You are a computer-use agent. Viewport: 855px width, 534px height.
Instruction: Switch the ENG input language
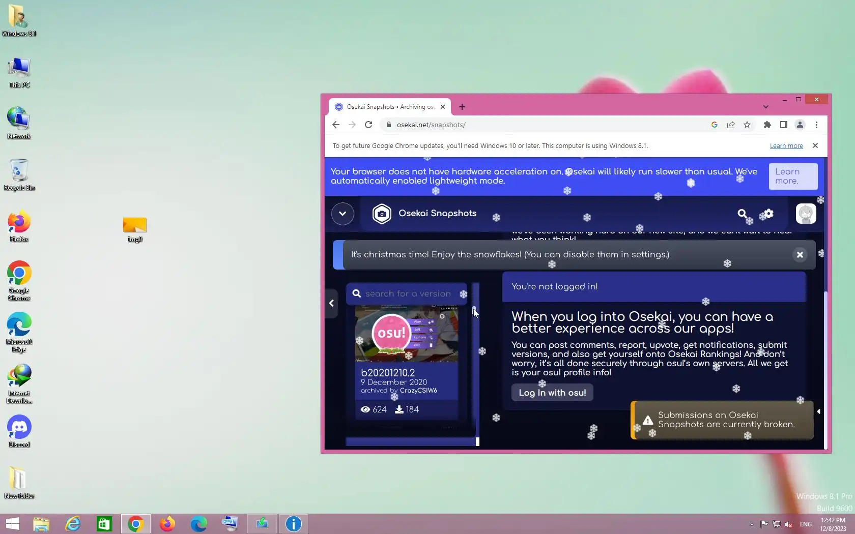coord(806,524)
